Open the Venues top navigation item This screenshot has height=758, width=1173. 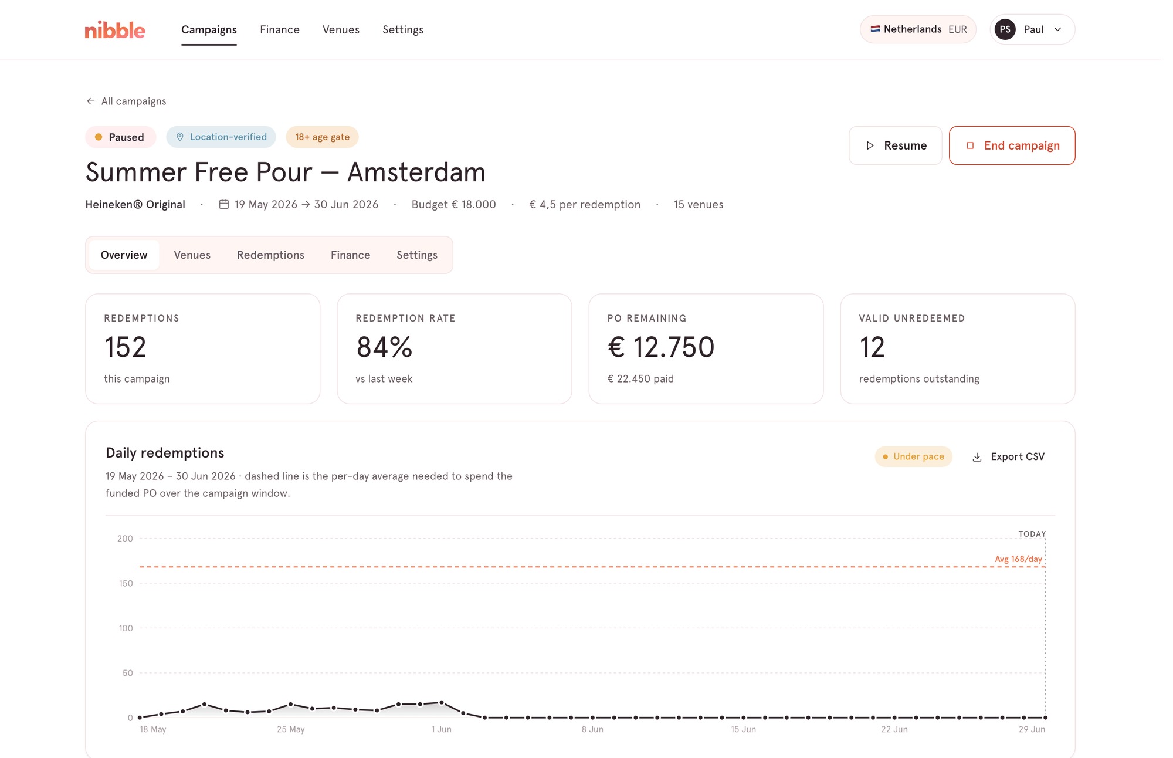[x=341, y=29]
